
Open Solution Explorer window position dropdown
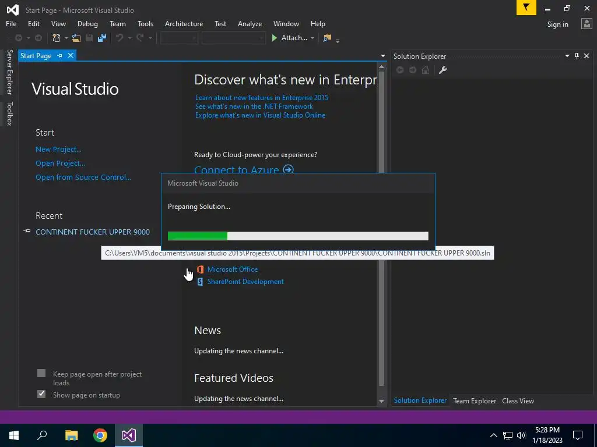pos(567,56)
